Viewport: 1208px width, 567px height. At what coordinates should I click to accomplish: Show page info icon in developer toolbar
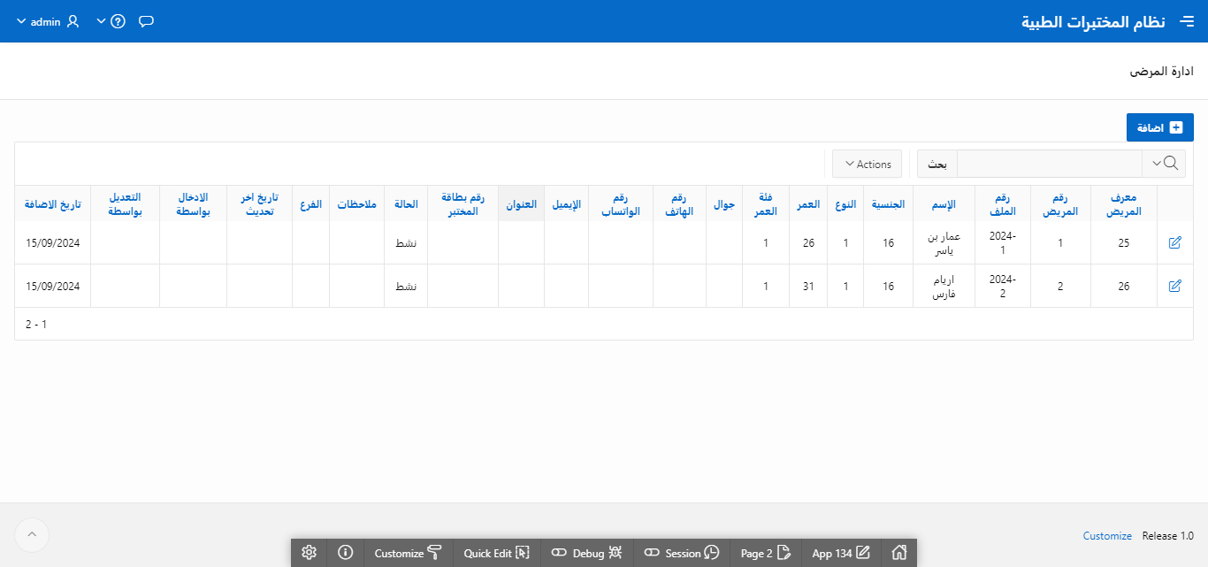click(x=346, y=553)
